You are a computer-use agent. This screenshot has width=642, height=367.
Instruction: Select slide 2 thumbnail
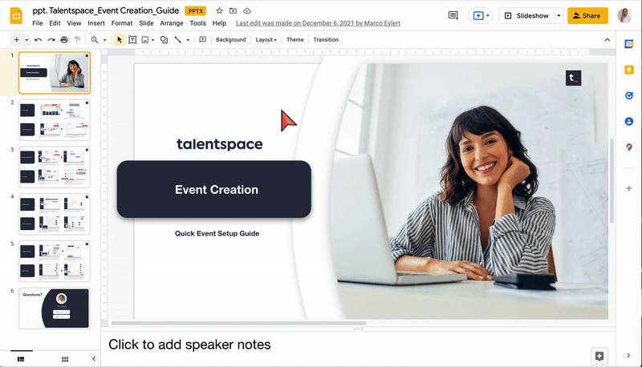(x=55, y=120)
